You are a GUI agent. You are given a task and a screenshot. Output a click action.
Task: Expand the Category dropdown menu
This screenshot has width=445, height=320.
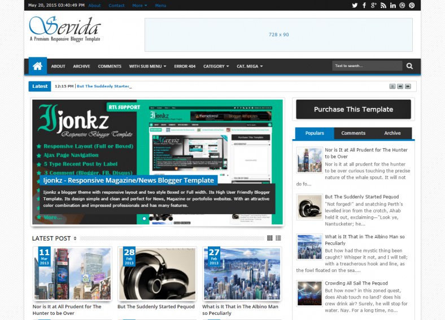(216, 66)
